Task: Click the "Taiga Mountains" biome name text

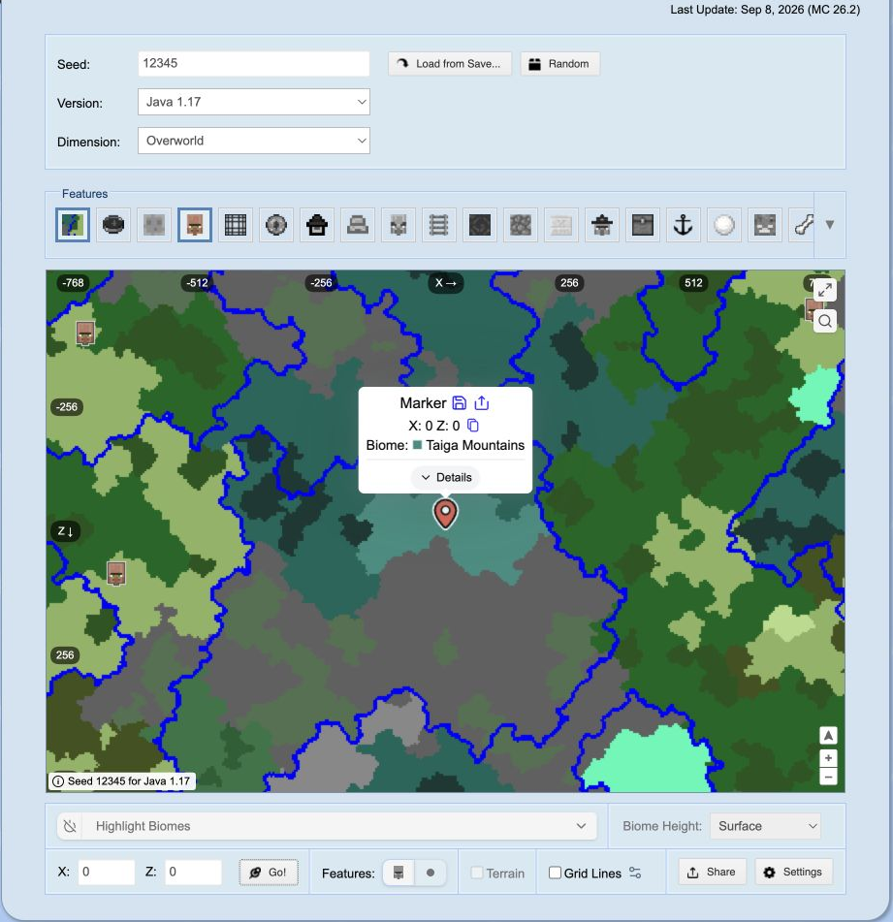Action: point(475,445)
